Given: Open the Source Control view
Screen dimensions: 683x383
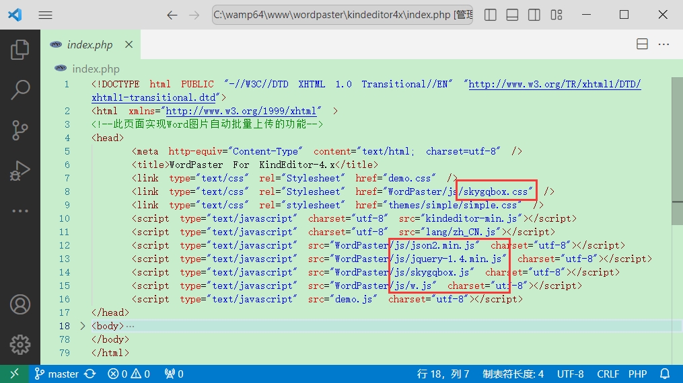Looking at the screenshot, I should 20,130.
